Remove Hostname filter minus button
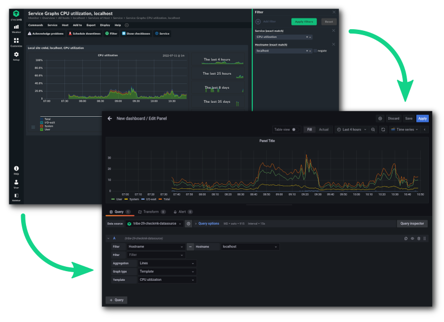Screen dimensions: 444x322 (190, 247)
